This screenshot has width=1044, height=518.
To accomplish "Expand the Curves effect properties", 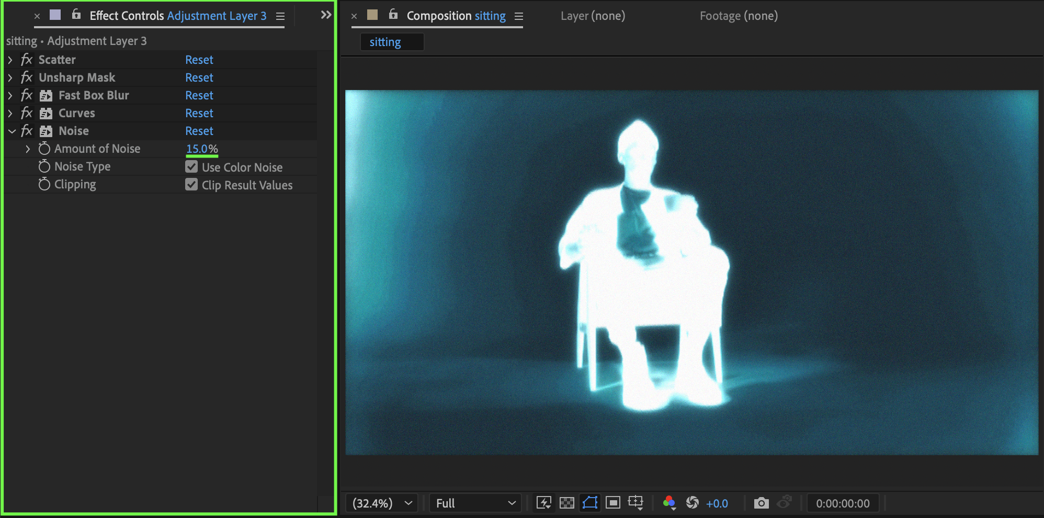I will [x=10, y=114].
